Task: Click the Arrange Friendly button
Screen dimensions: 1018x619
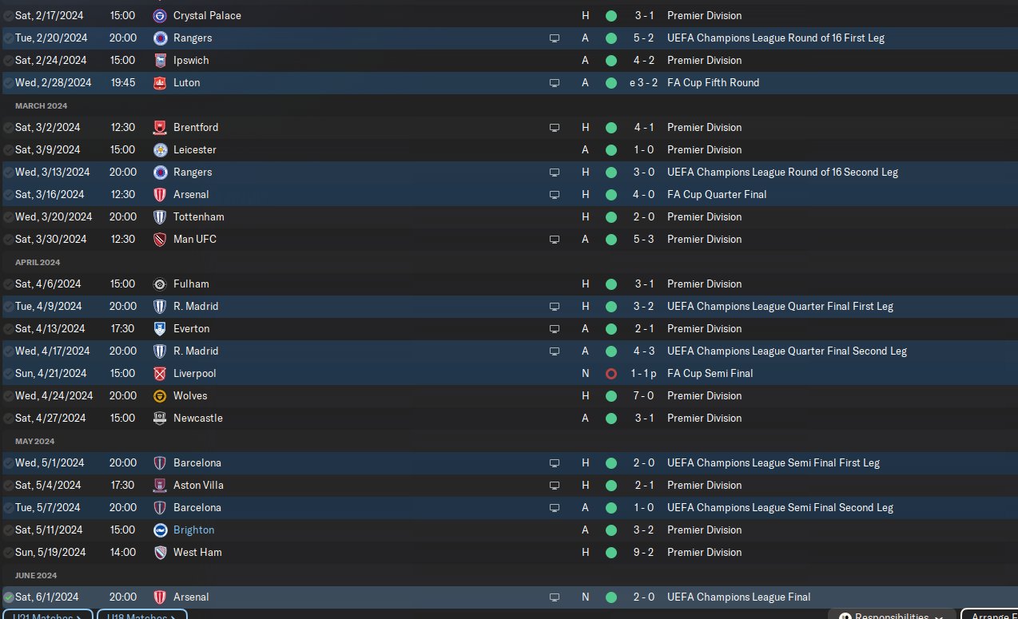Action: [x=989, y=614]
